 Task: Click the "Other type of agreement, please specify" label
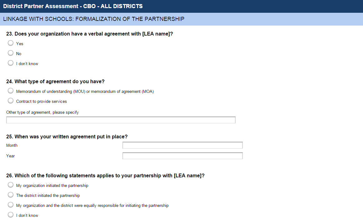click(x=42, y=112)
